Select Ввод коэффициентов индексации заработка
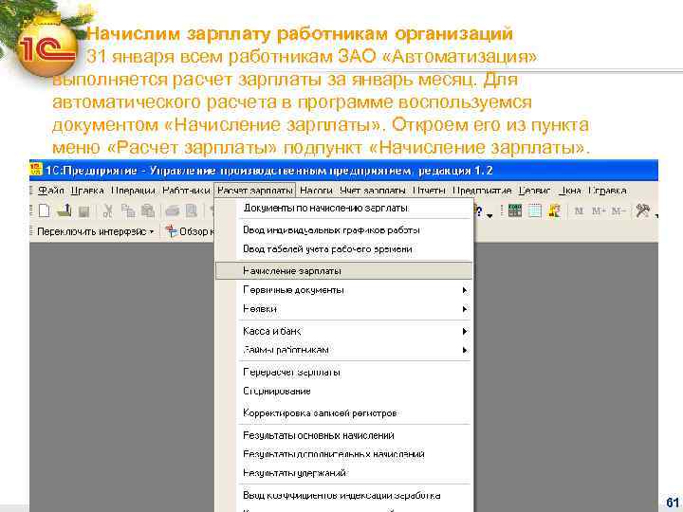Viewport: 683px width, 512px height. point(344,496)
